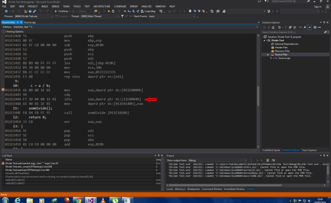Open the Stack Frame dropdown

click(x=172, y=16)
